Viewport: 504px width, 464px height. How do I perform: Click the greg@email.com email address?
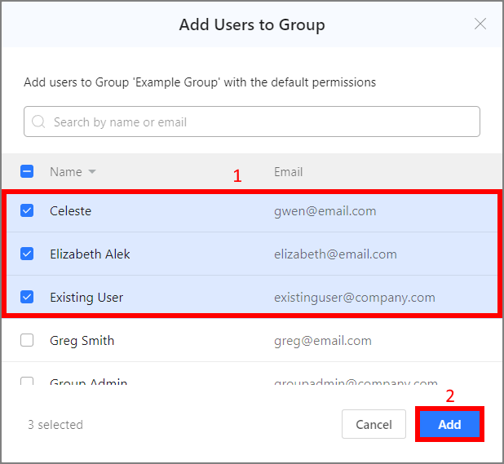(x=322, y=341)
